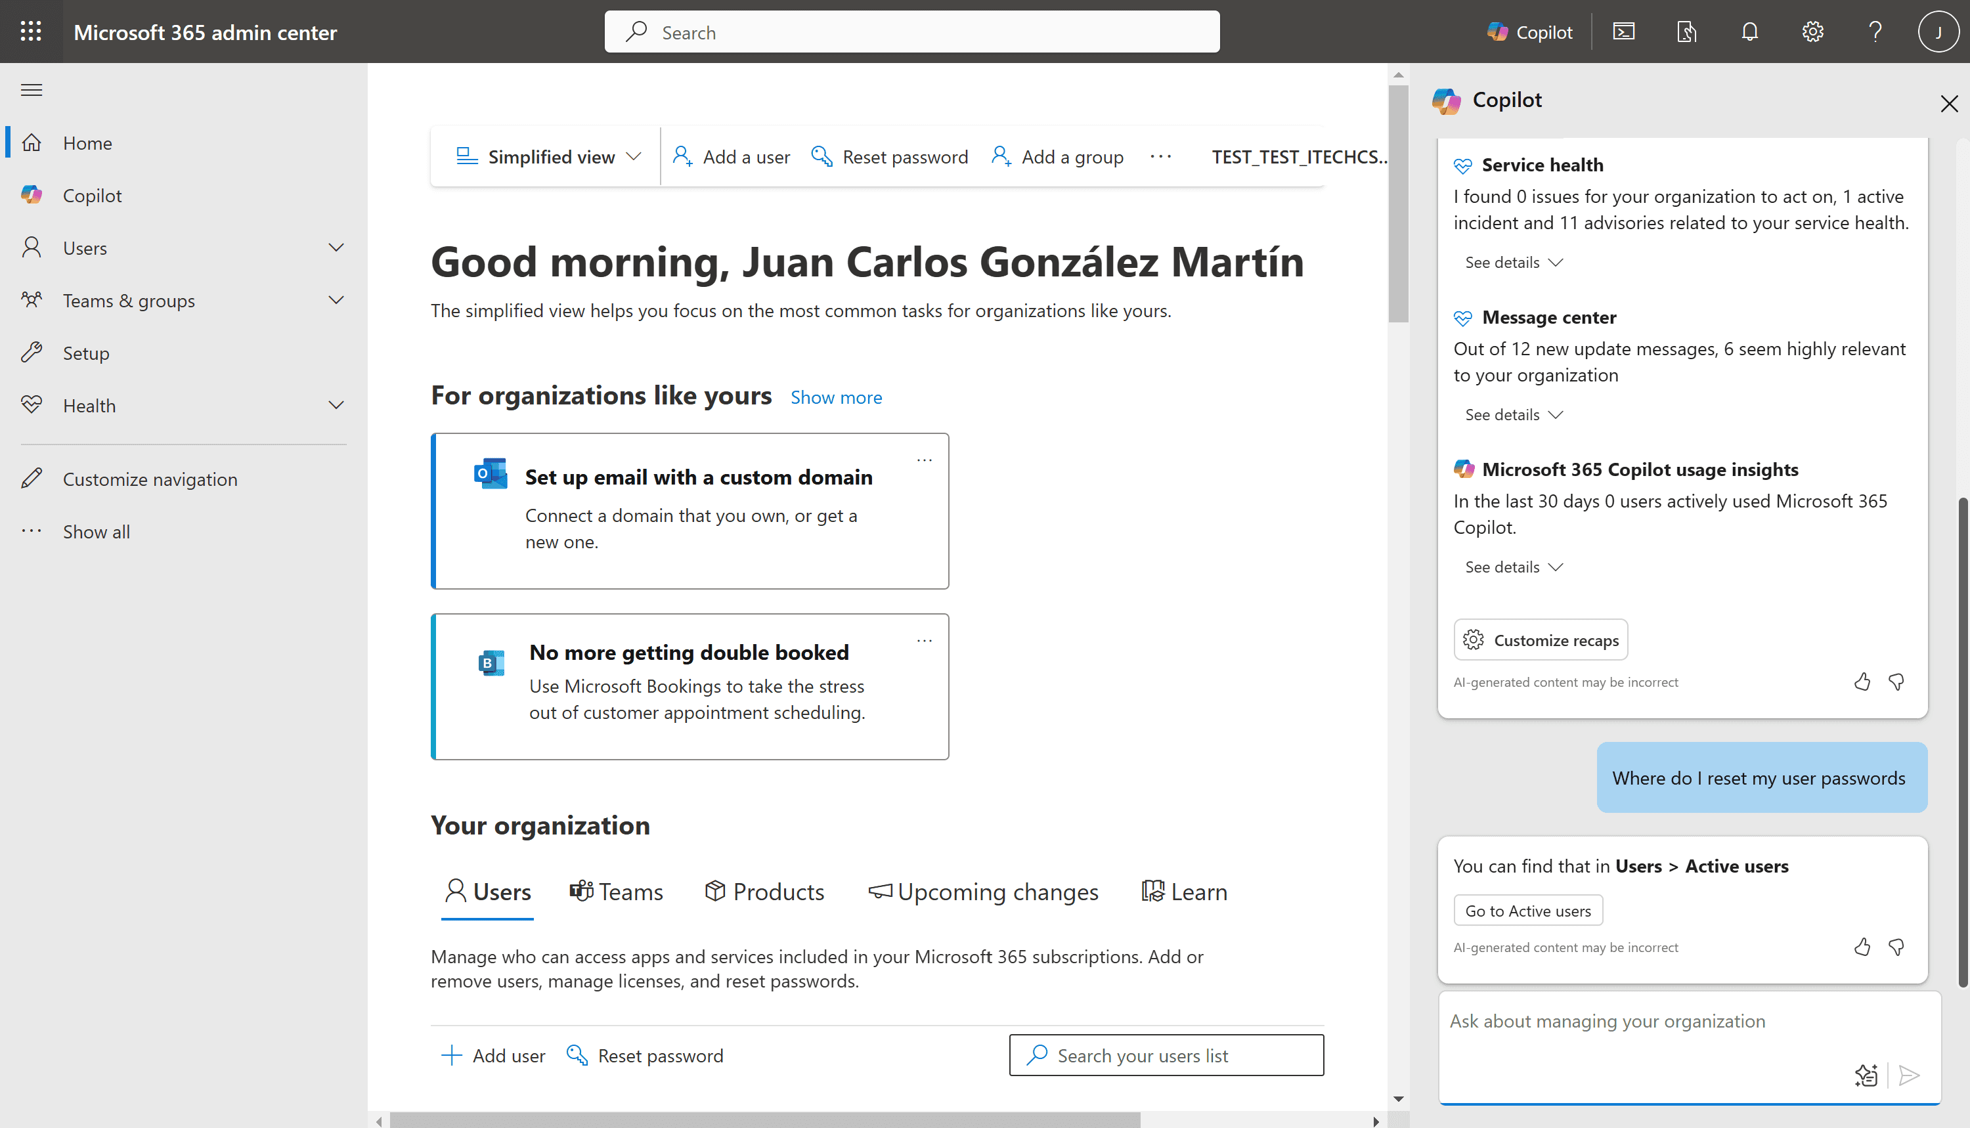Click Customize recaps button
Image resolution: width=1970 pixels, height=1128 pixels.
1540,640
